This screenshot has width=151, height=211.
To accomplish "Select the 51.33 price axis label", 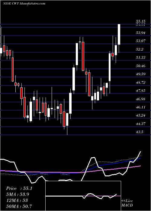I will 141,58.
